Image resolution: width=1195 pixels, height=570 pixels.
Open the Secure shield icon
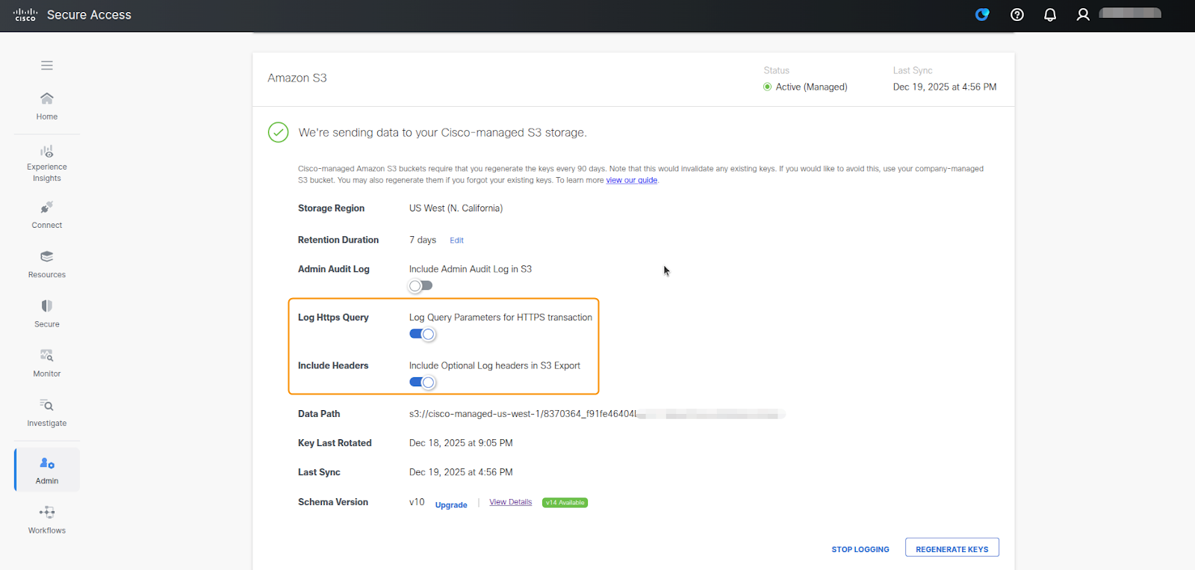point(47,306)
